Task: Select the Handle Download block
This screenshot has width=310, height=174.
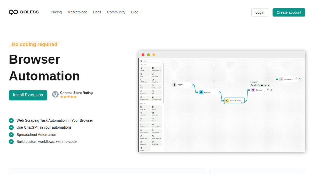Action: coord(157,137)
